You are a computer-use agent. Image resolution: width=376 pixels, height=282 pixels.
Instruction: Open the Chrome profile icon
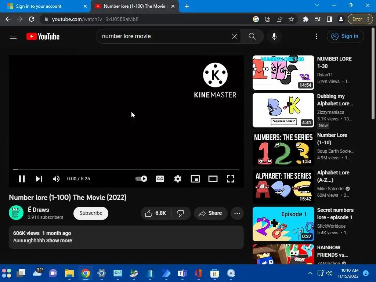(341, 19)
